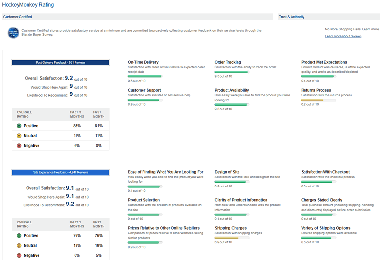Click the yellow Returns Process rating bar
Viewport: 380px width, 260px height.
point(318,100)
